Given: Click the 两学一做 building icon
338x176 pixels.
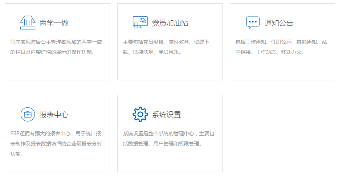Looking at the screenshot, I should [x=28, y=23].
